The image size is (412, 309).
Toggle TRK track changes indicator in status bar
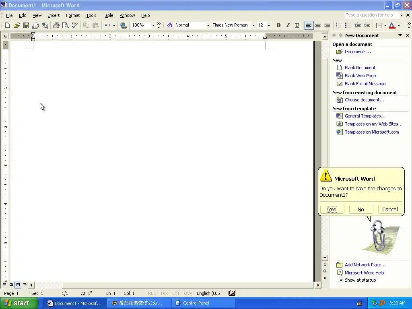[164, 293]
